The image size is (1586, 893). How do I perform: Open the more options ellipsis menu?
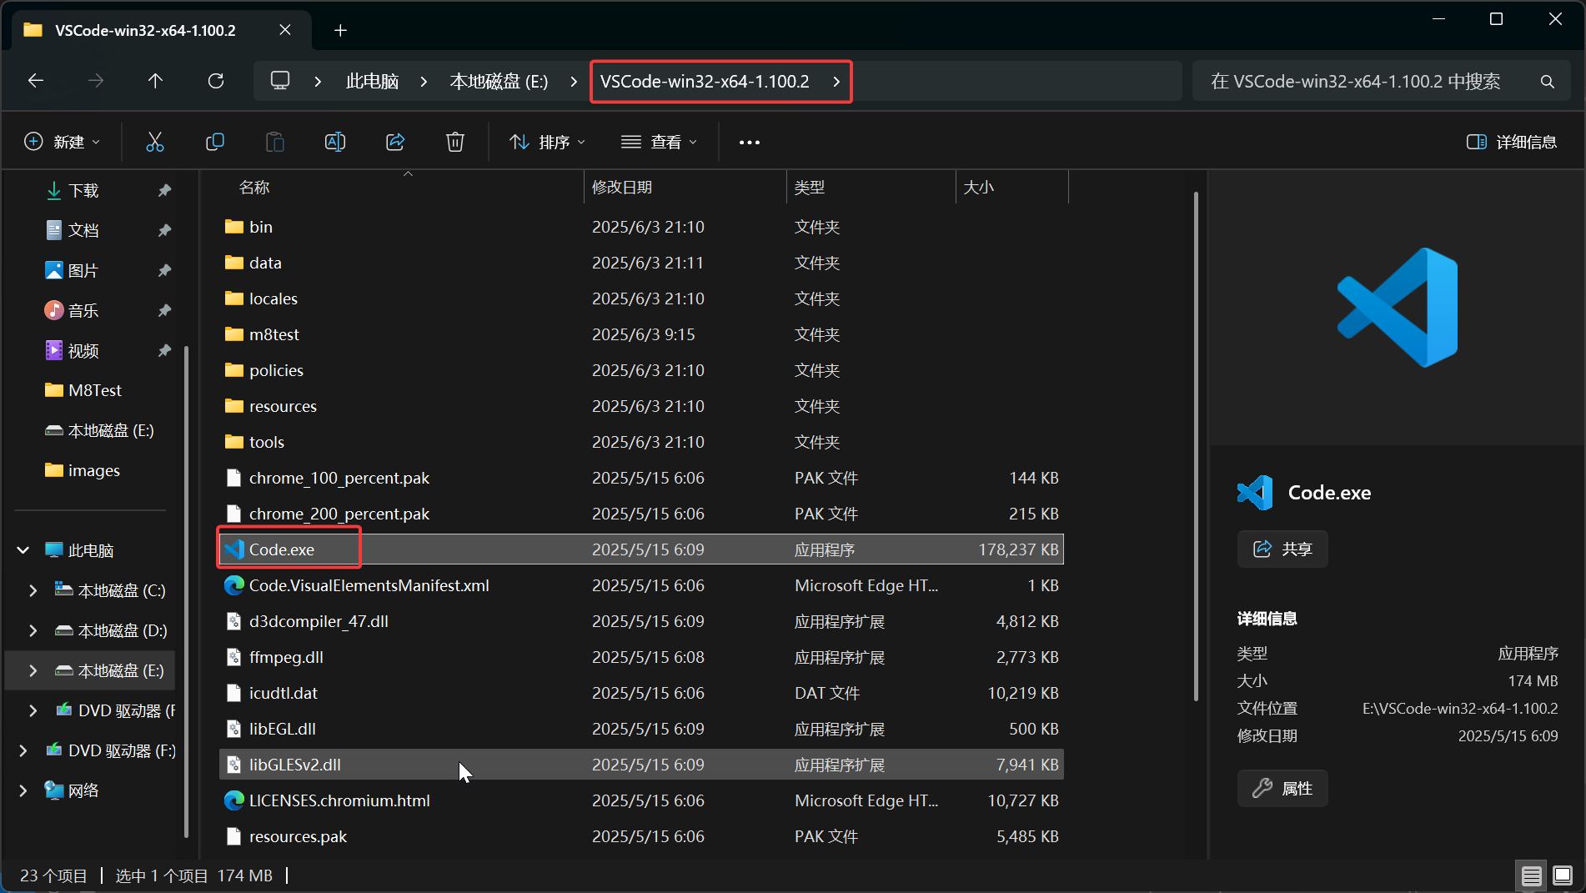(x=749, y=143)
